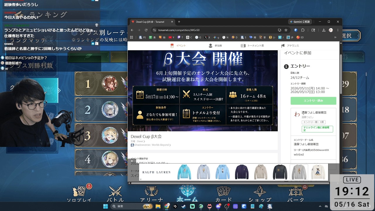Viewport: 375px width, 211px height.
Task: Open the YouTube Y bookmark
Action: pyautogui.click(x=171, y=37)
